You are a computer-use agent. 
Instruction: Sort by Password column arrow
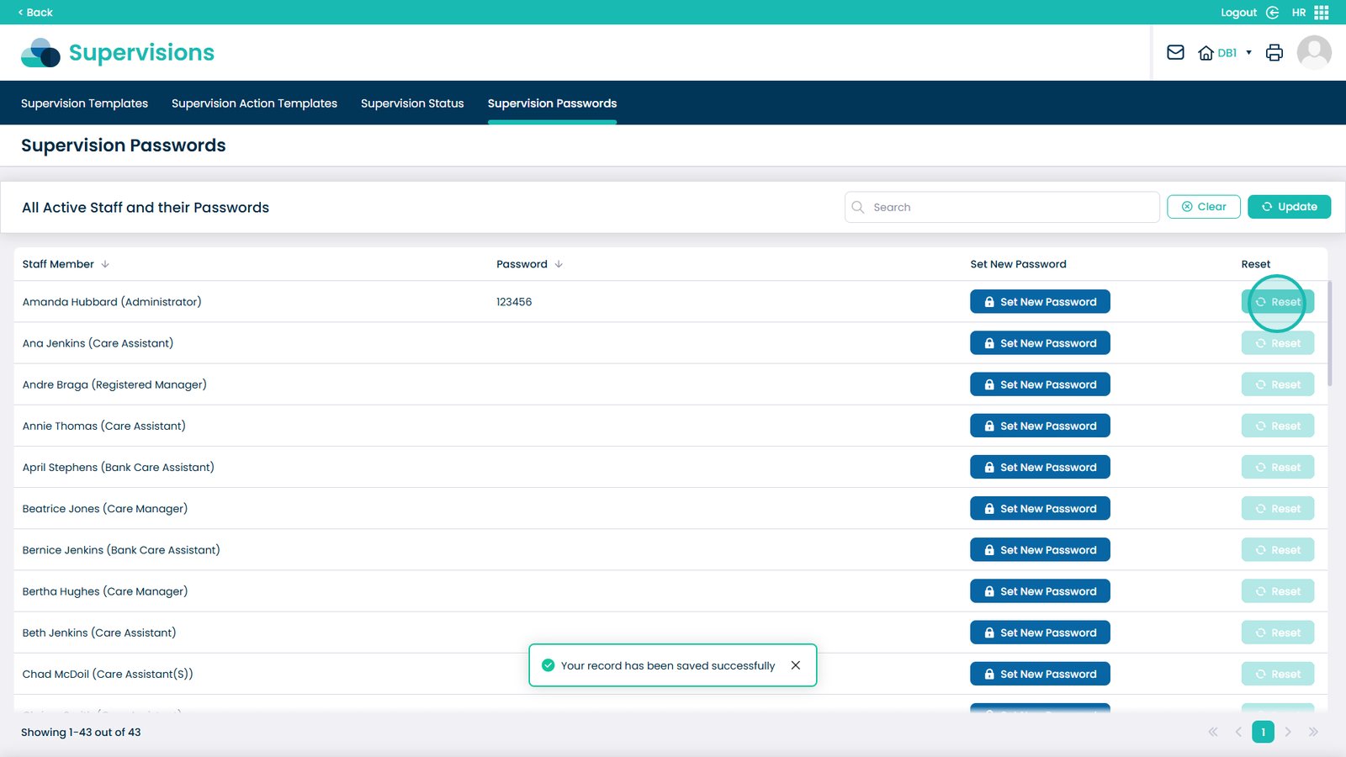tap(559, 264)
